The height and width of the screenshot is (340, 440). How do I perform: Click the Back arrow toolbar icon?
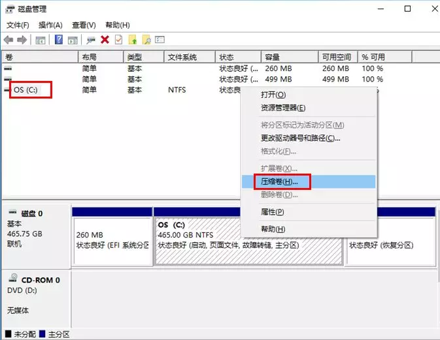click(x=8, y=40)
